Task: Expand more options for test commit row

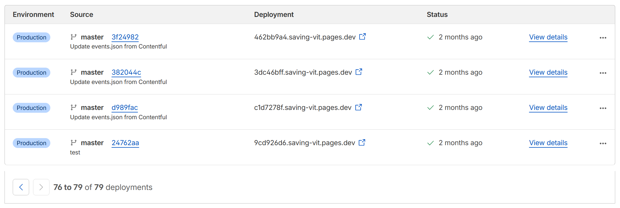Action: 603,143
